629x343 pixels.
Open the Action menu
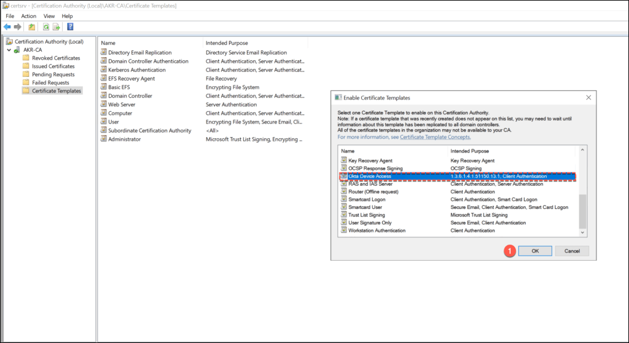(28, 16)
